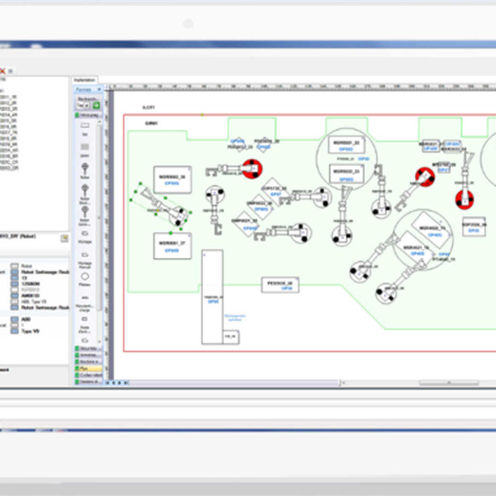Expand the Codes robot stencil category
This screenshot has width=496, height=496.
[x=89, y=375]
